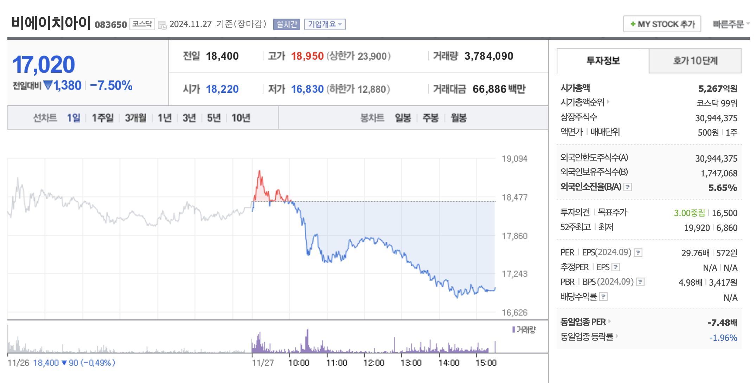Click the arrow beside 동일업종 PER
This screenshot has width=756, height=383.
609,322
